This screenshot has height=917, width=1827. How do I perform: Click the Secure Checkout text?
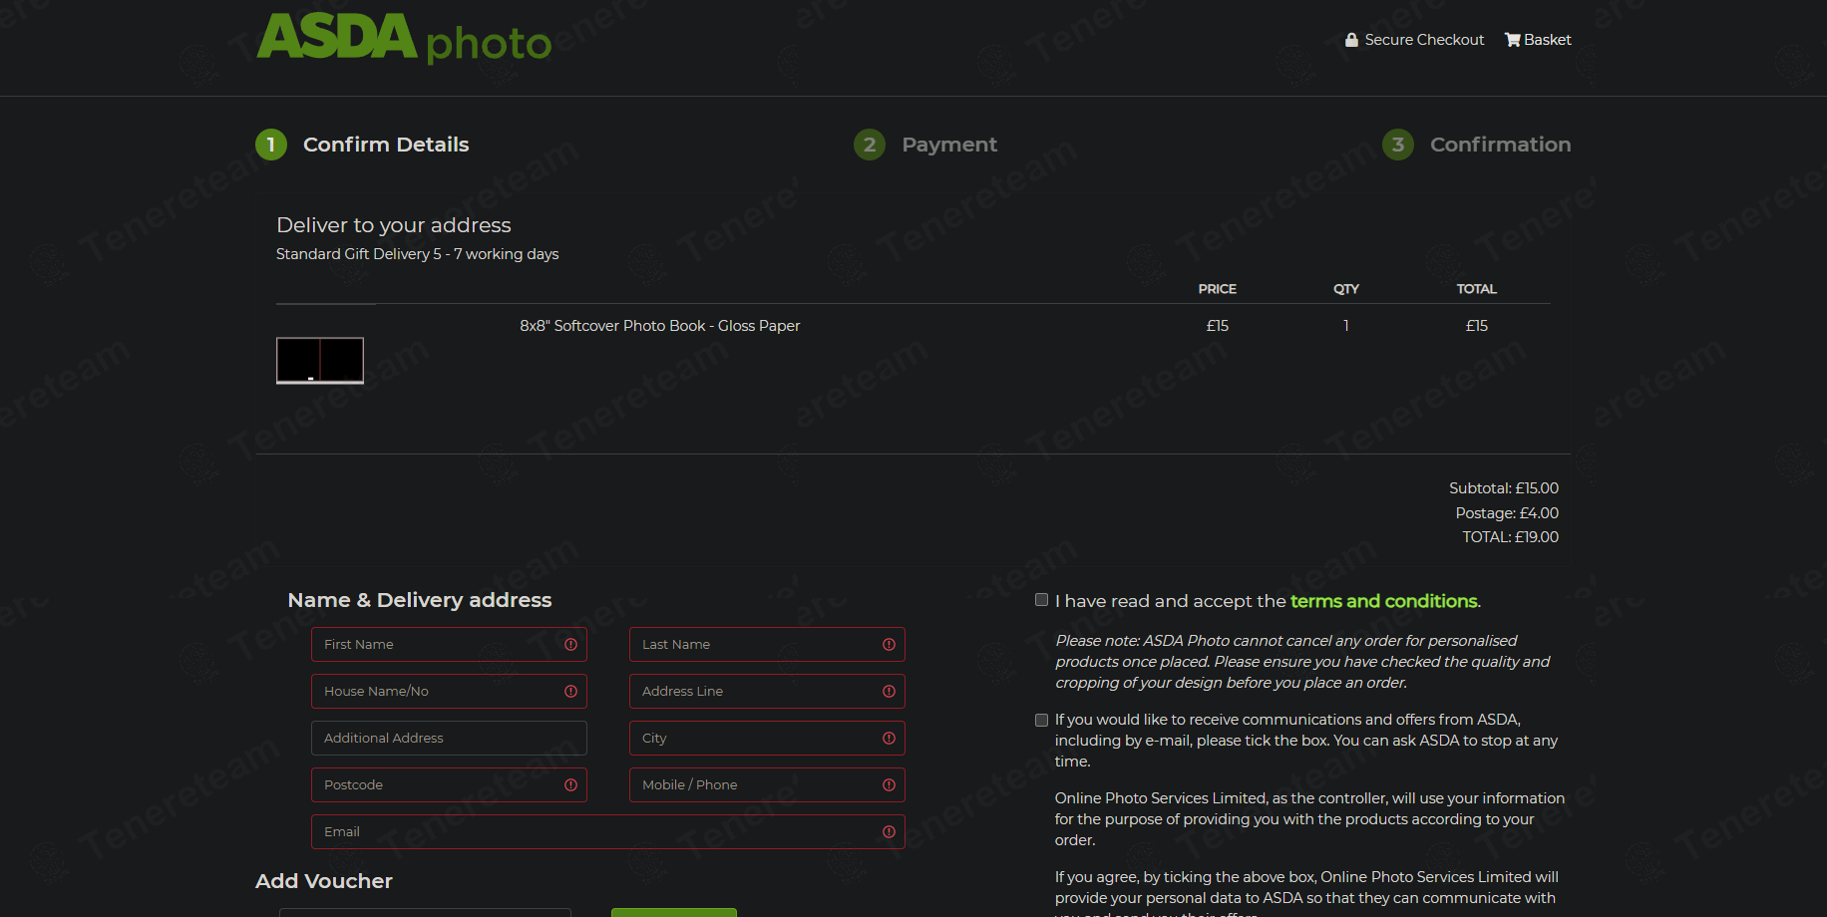1424,40
